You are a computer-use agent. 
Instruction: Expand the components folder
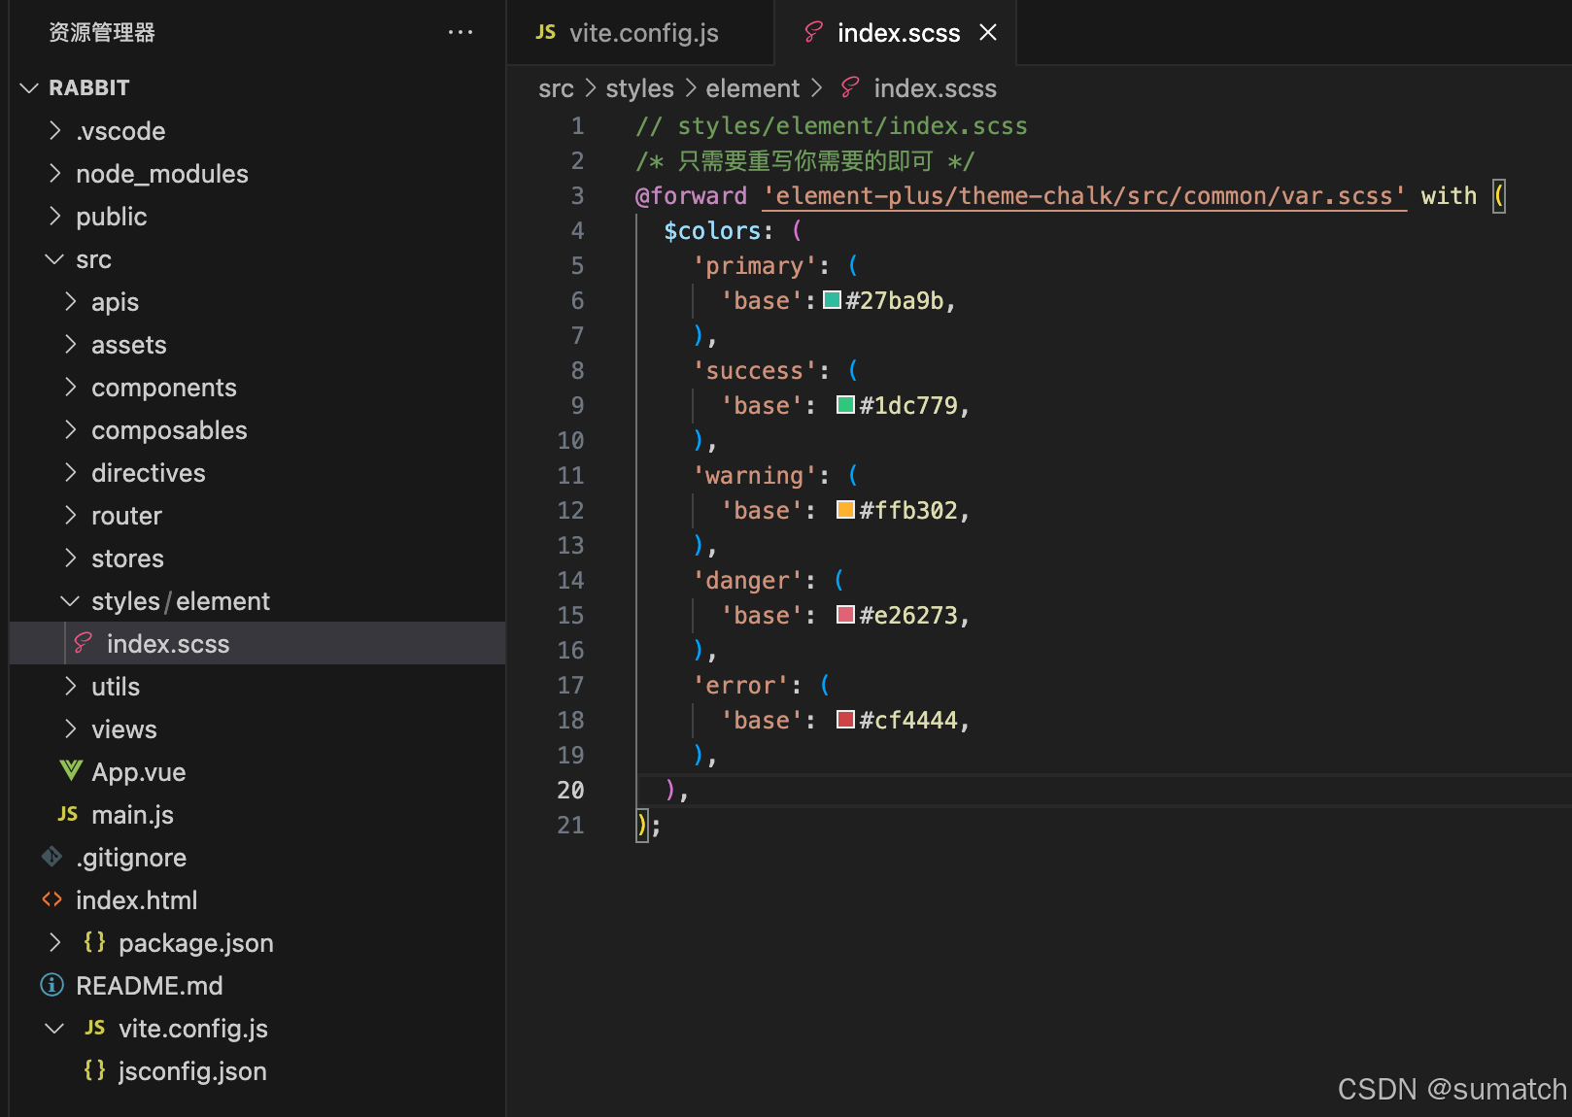(x=70, y=387)
